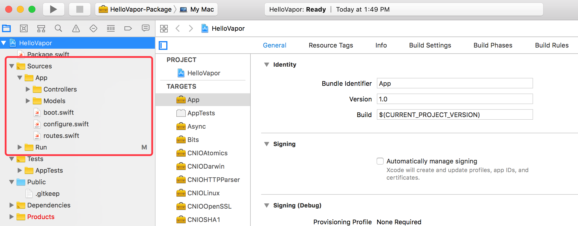Image resolution: width=578 pixels, height=226 pixels.
Task: Open configure.swift file
Action: click(66, 124)
